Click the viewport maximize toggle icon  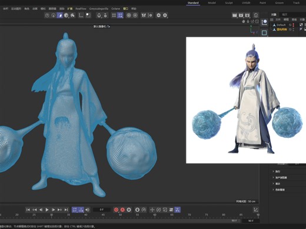click(257, 21)
